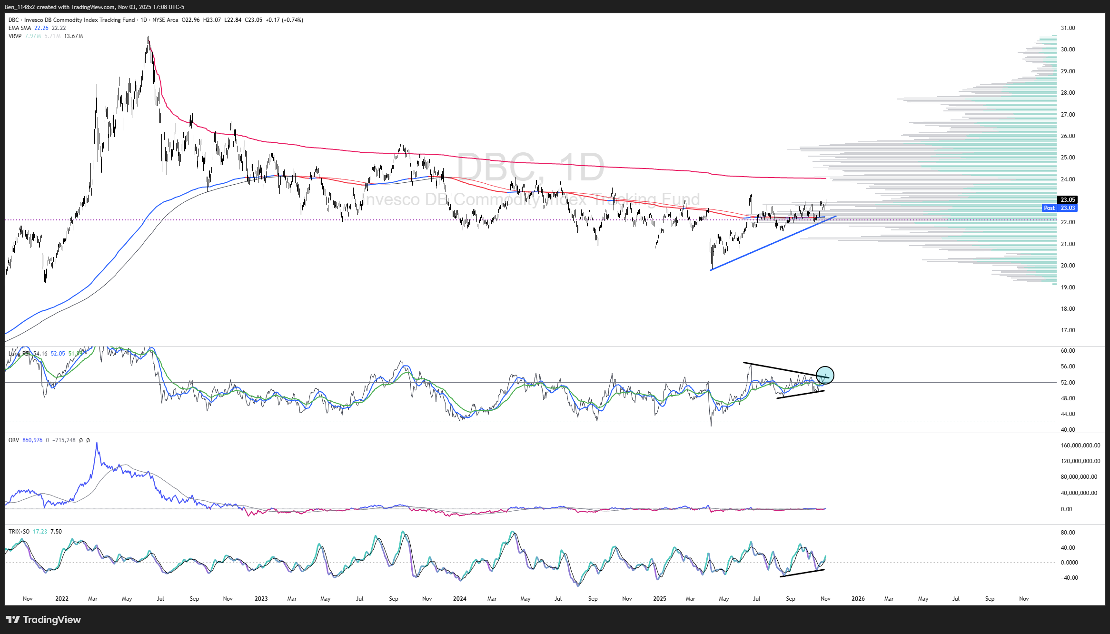Viewport: 1110px width, 634px height.
Task: Click the TRIX+SO indicator label
Action: coord(19,532)
